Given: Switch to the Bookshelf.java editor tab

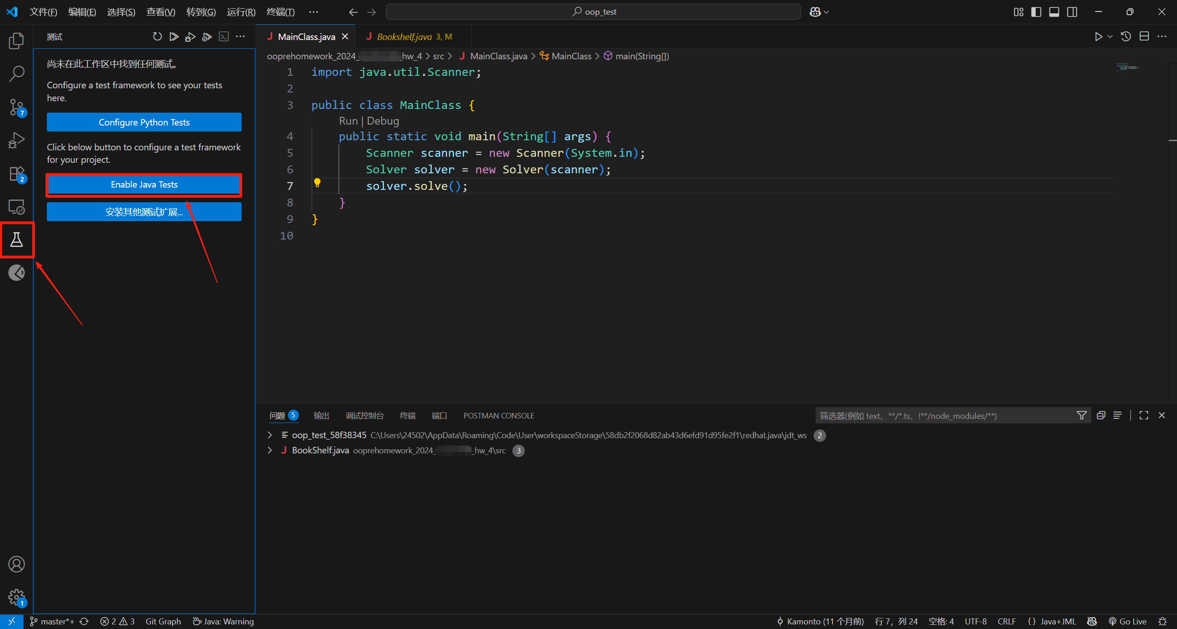Looking at the screenshot, I should [x=404, y=37].
